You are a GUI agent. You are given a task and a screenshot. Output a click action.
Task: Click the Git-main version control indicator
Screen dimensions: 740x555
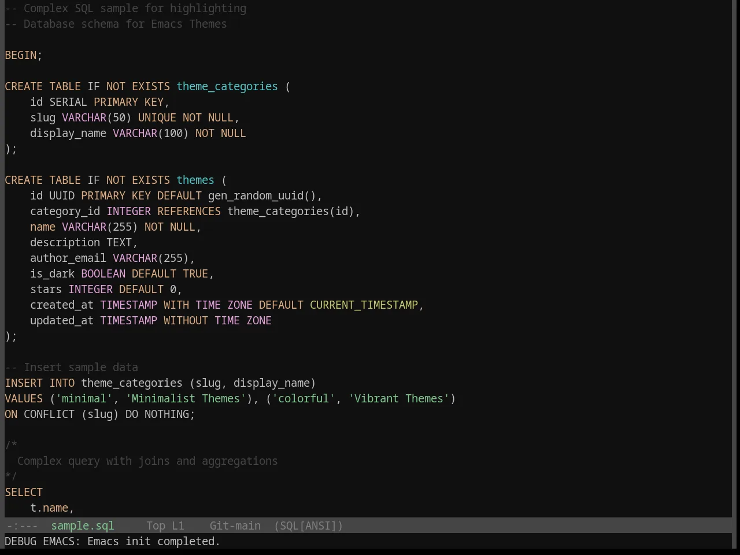tap(235, 526)
